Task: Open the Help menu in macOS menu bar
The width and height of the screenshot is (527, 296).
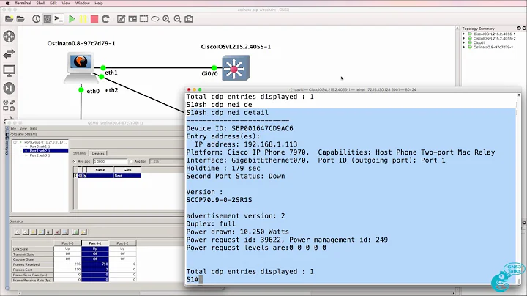Action: pos(99,3)
